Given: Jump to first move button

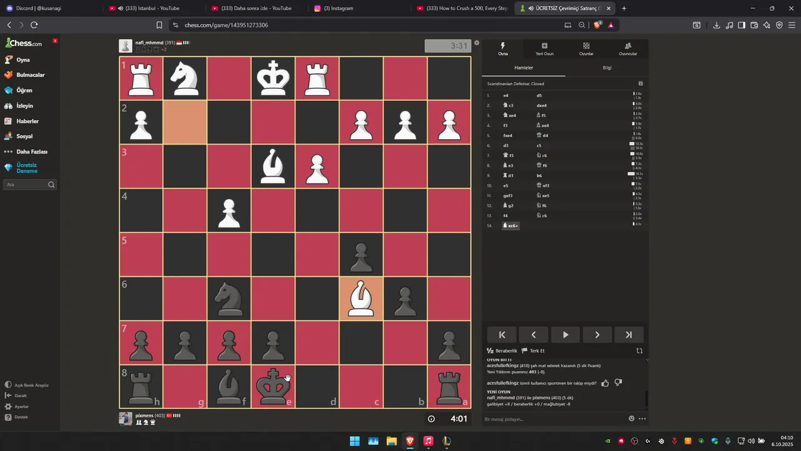Looking at the screenshot, I should (502, 334).
